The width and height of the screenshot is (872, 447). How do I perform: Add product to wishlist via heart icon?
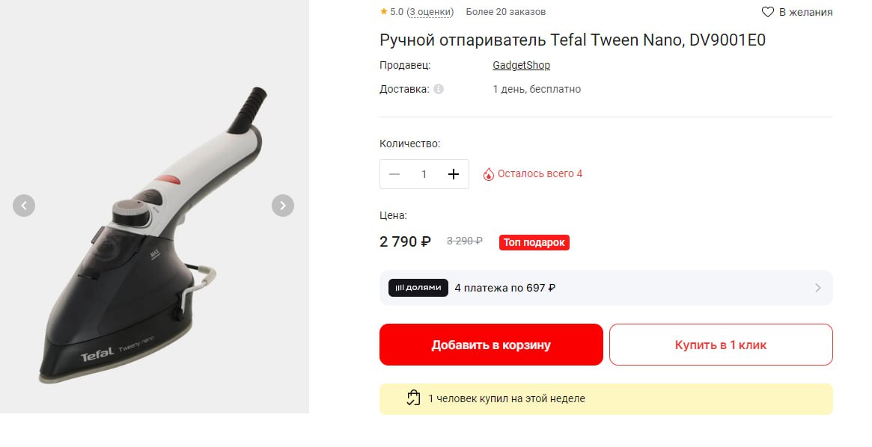coord(768,12)
